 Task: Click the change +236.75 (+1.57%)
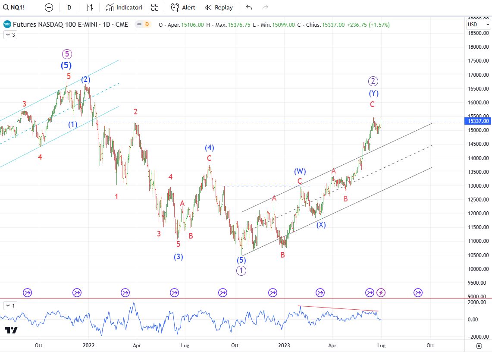[368, 25]
